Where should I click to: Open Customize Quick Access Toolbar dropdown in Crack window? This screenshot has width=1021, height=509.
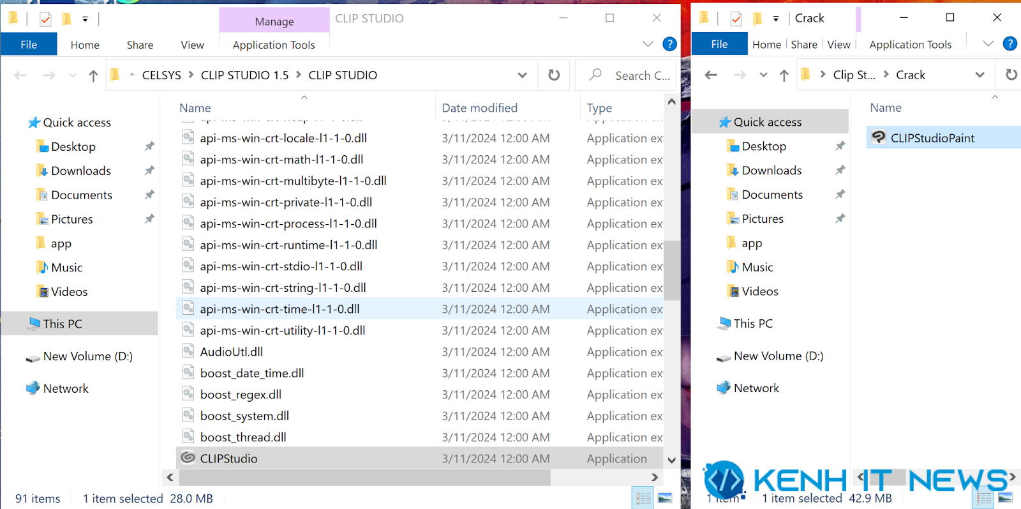pos(776,19)
